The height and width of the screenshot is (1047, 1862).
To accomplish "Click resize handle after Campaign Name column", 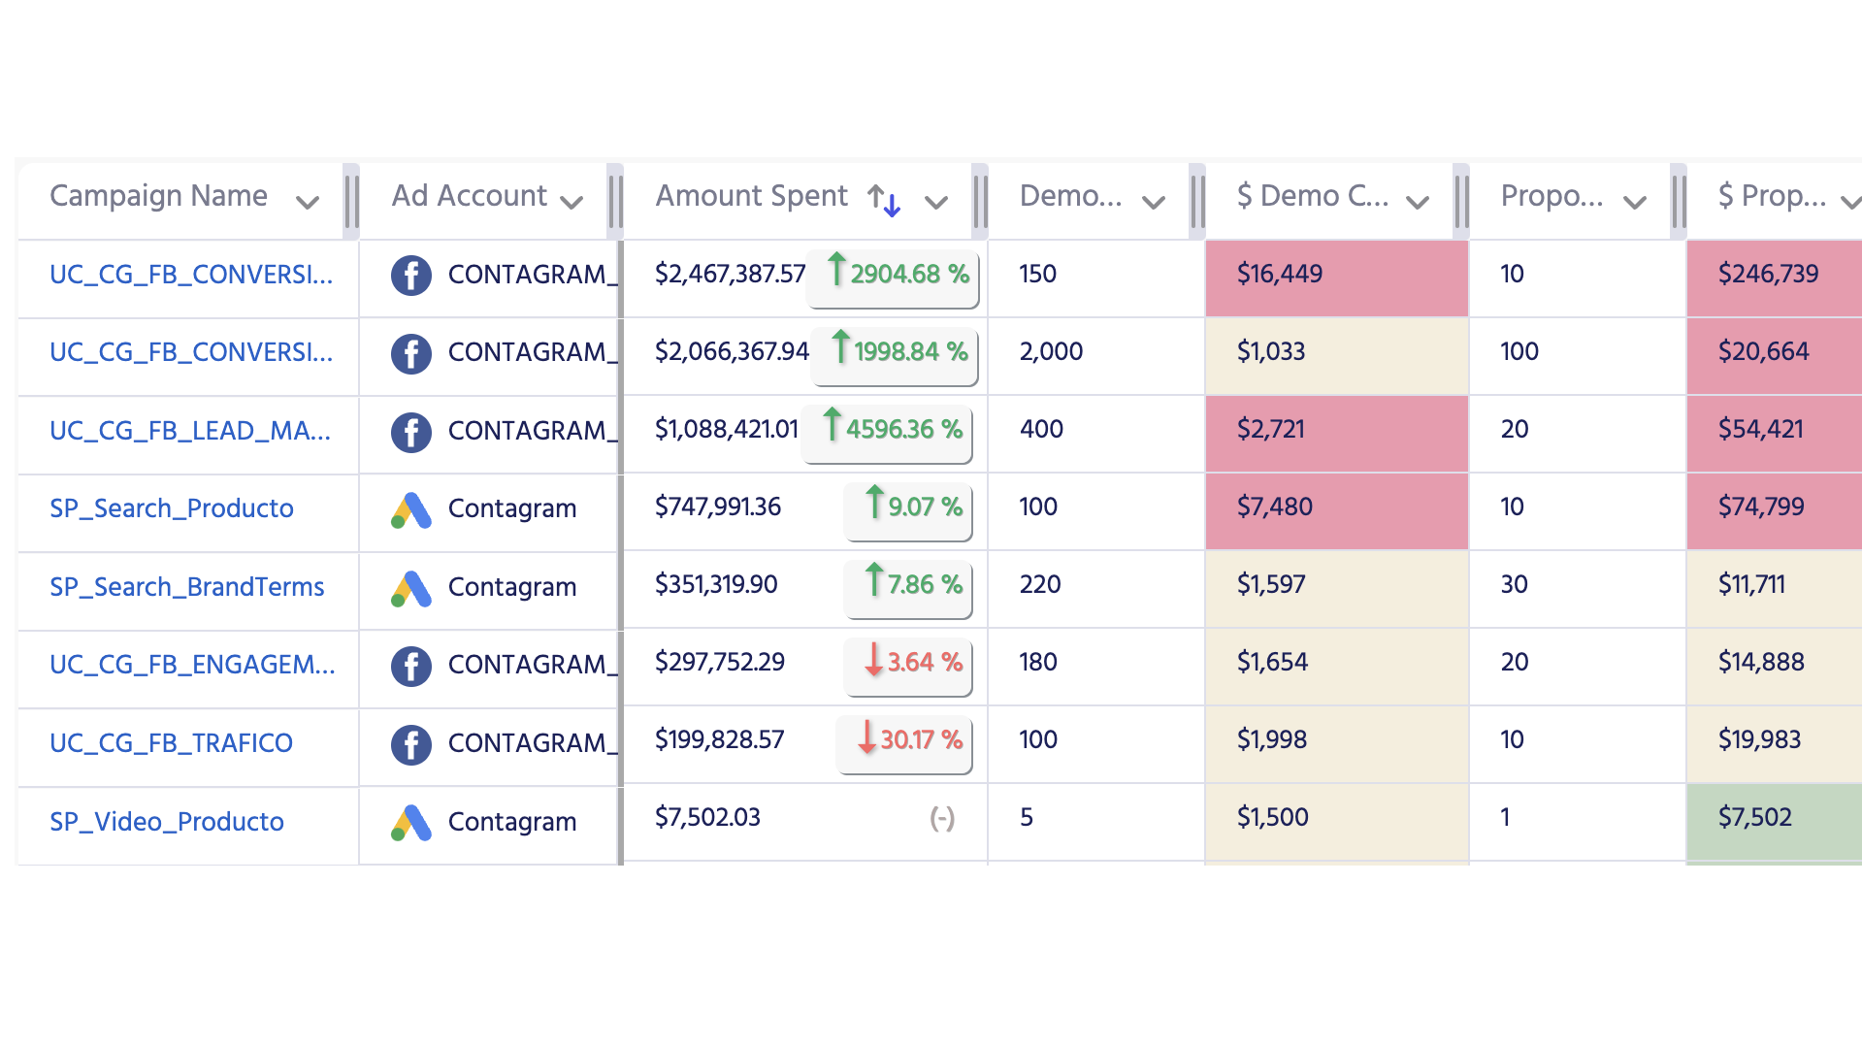I will 351,200.
